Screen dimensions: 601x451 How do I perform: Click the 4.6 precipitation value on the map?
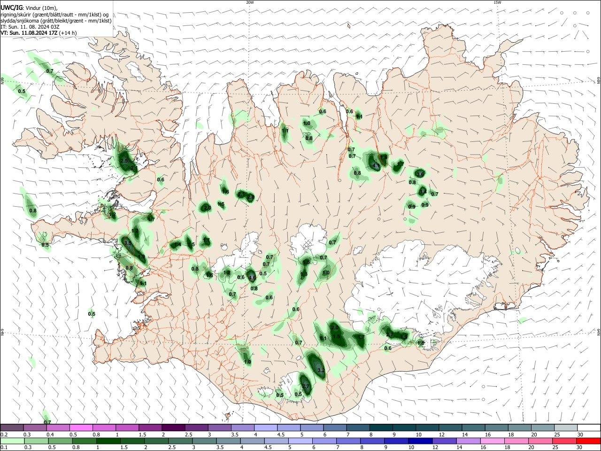252,278
